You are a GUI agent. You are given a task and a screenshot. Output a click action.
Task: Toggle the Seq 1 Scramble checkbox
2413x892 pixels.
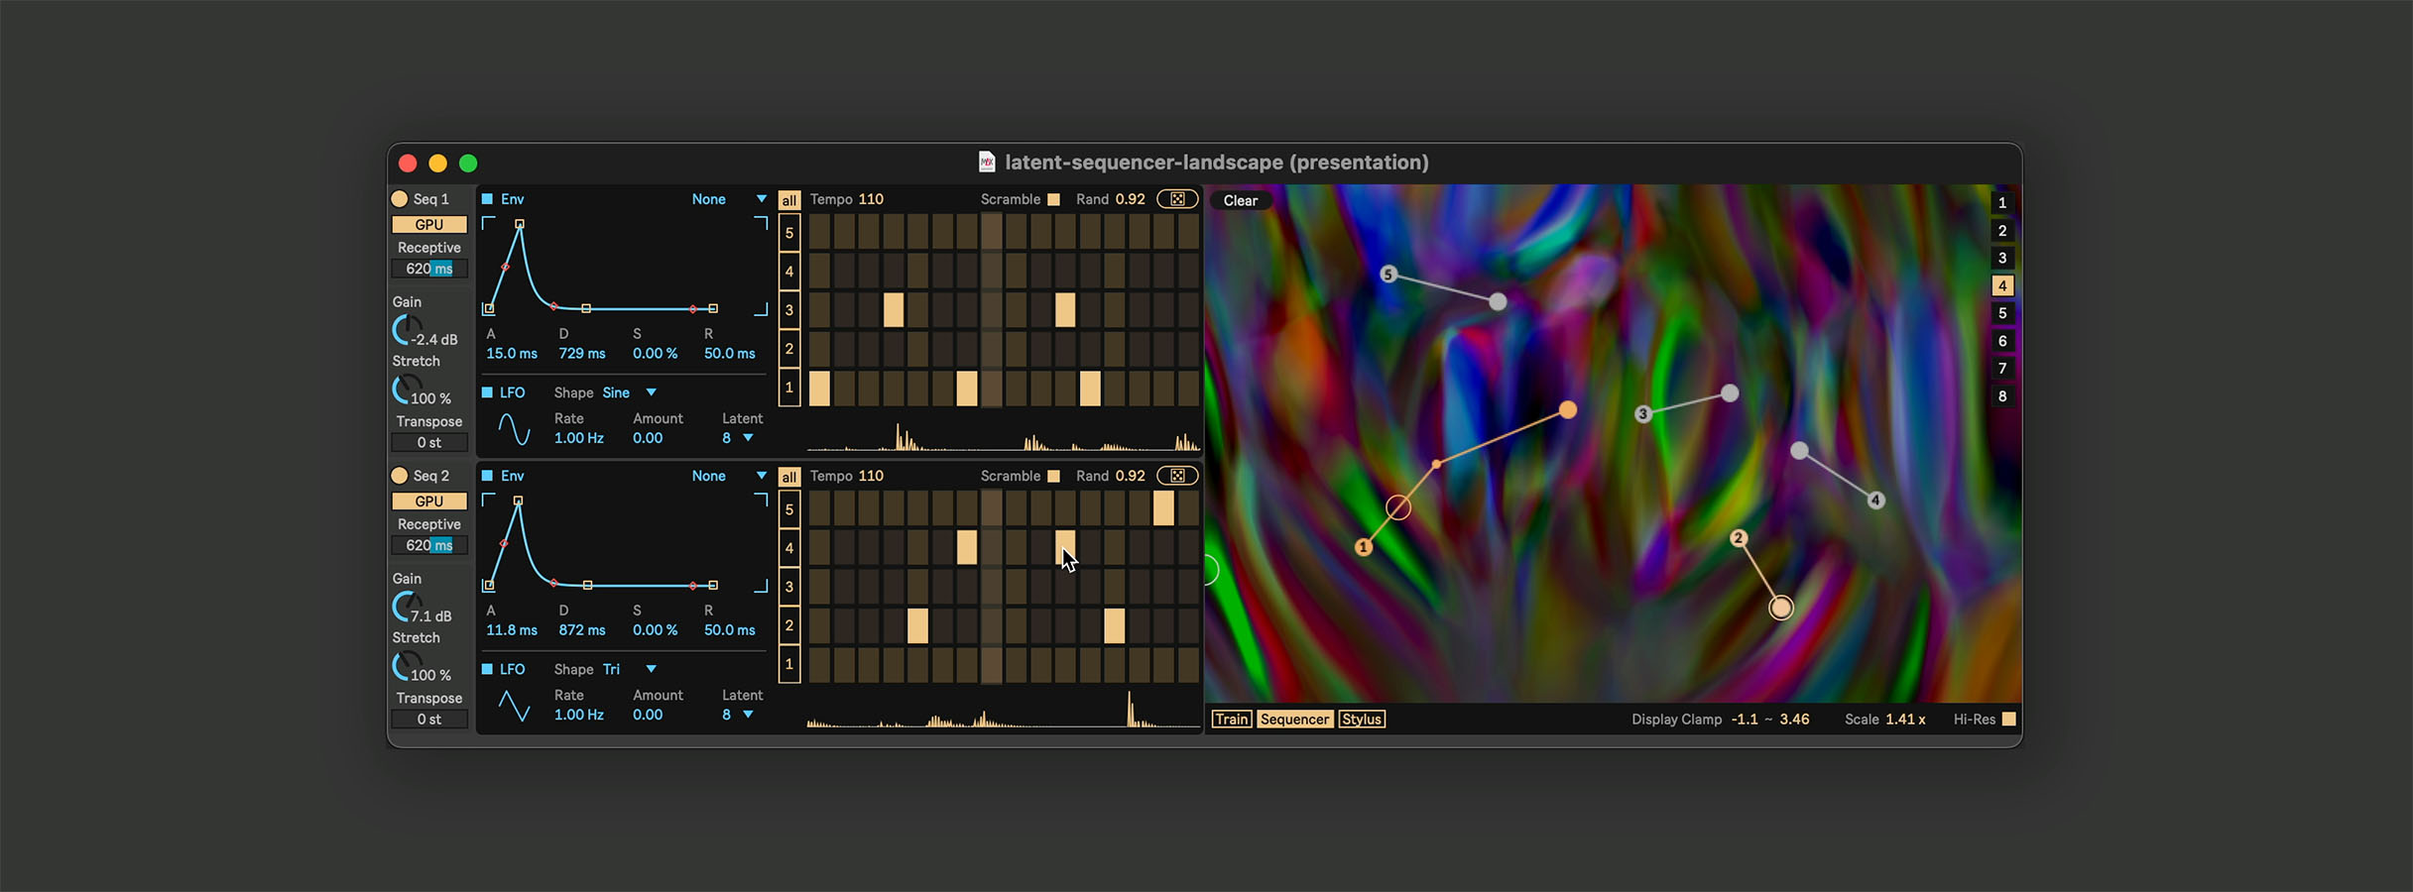coord(1054,199)
